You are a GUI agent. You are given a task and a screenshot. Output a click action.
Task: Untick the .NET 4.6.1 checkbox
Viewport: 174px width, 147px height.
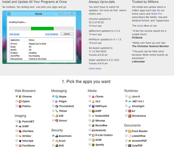point(126,101)
